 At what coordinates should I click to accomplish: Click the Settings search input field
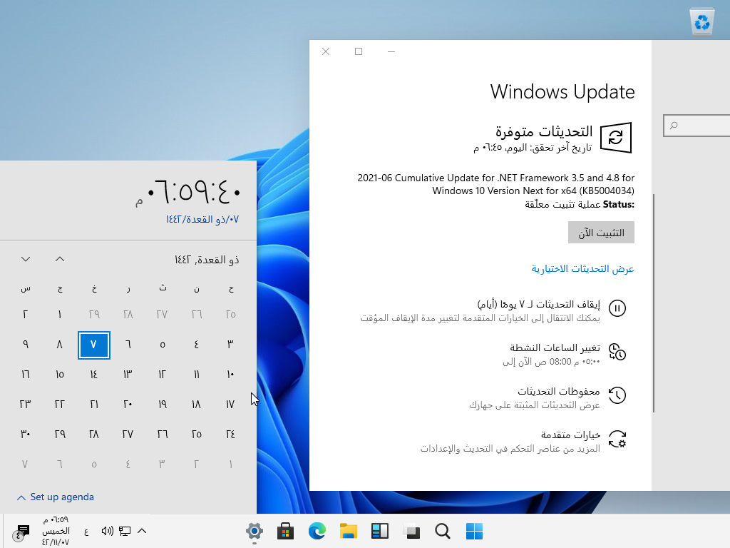[x=696, y=126]
